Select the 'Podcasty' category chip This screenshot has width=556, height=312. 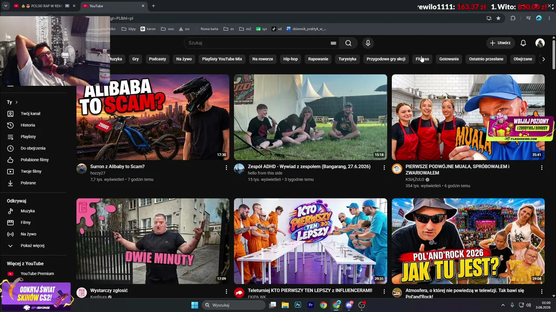click(157, 59)
